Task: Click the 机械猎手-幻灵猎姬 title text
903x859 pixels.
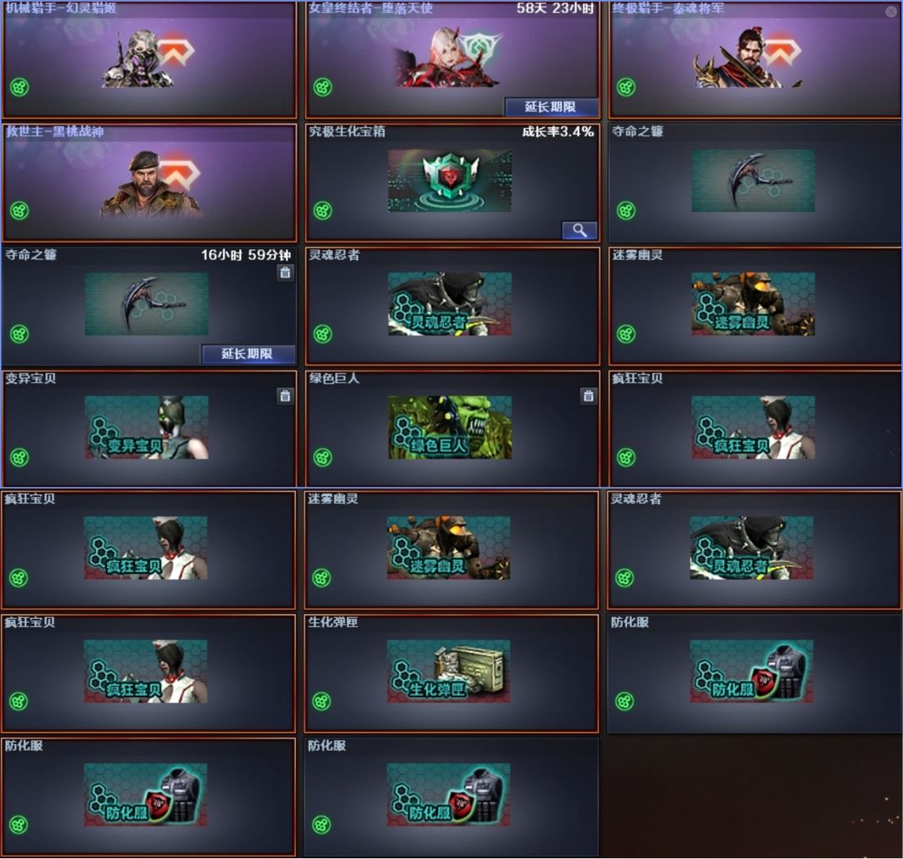Action: pyautogui.click(x=61, y=8)
